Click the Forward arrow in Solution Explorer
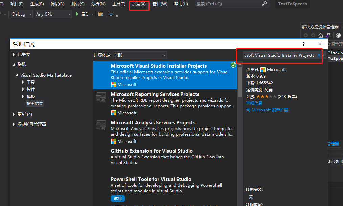 click(313, 35)
